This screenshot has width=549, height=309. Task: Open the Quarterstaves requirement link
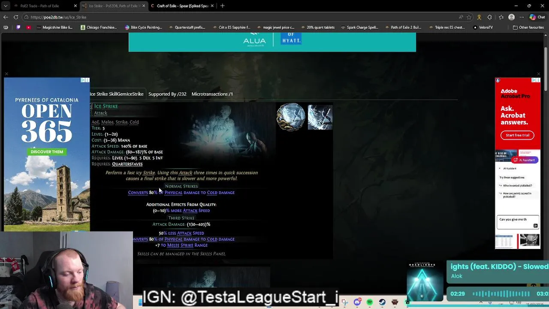click(127, 164)
